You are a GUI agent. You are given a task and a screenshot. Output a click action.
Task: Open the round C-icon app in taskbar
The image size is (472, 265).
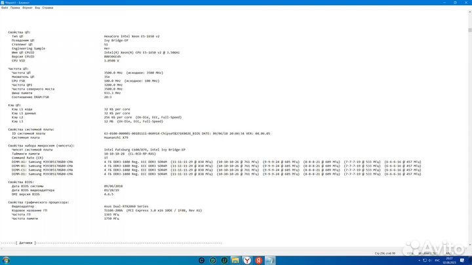(201, 260)
